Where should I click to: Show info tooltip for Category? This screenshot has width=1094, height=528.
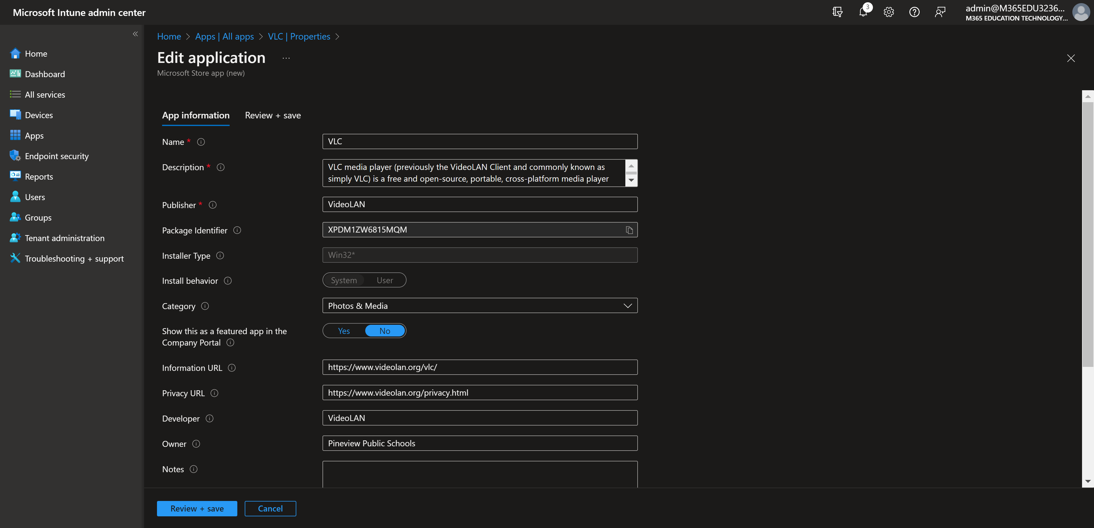[x=205, y=306]
